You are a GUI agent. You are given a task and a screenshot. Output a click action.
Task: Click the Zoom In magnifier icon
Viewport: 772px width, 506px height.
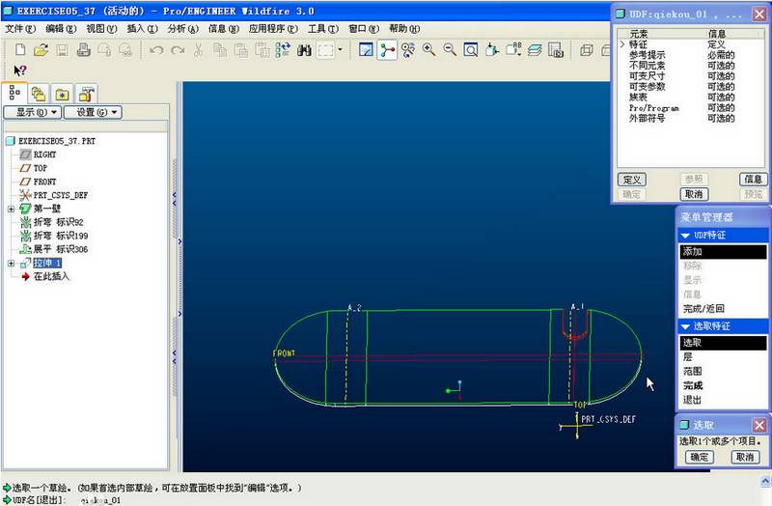[429, 49]
